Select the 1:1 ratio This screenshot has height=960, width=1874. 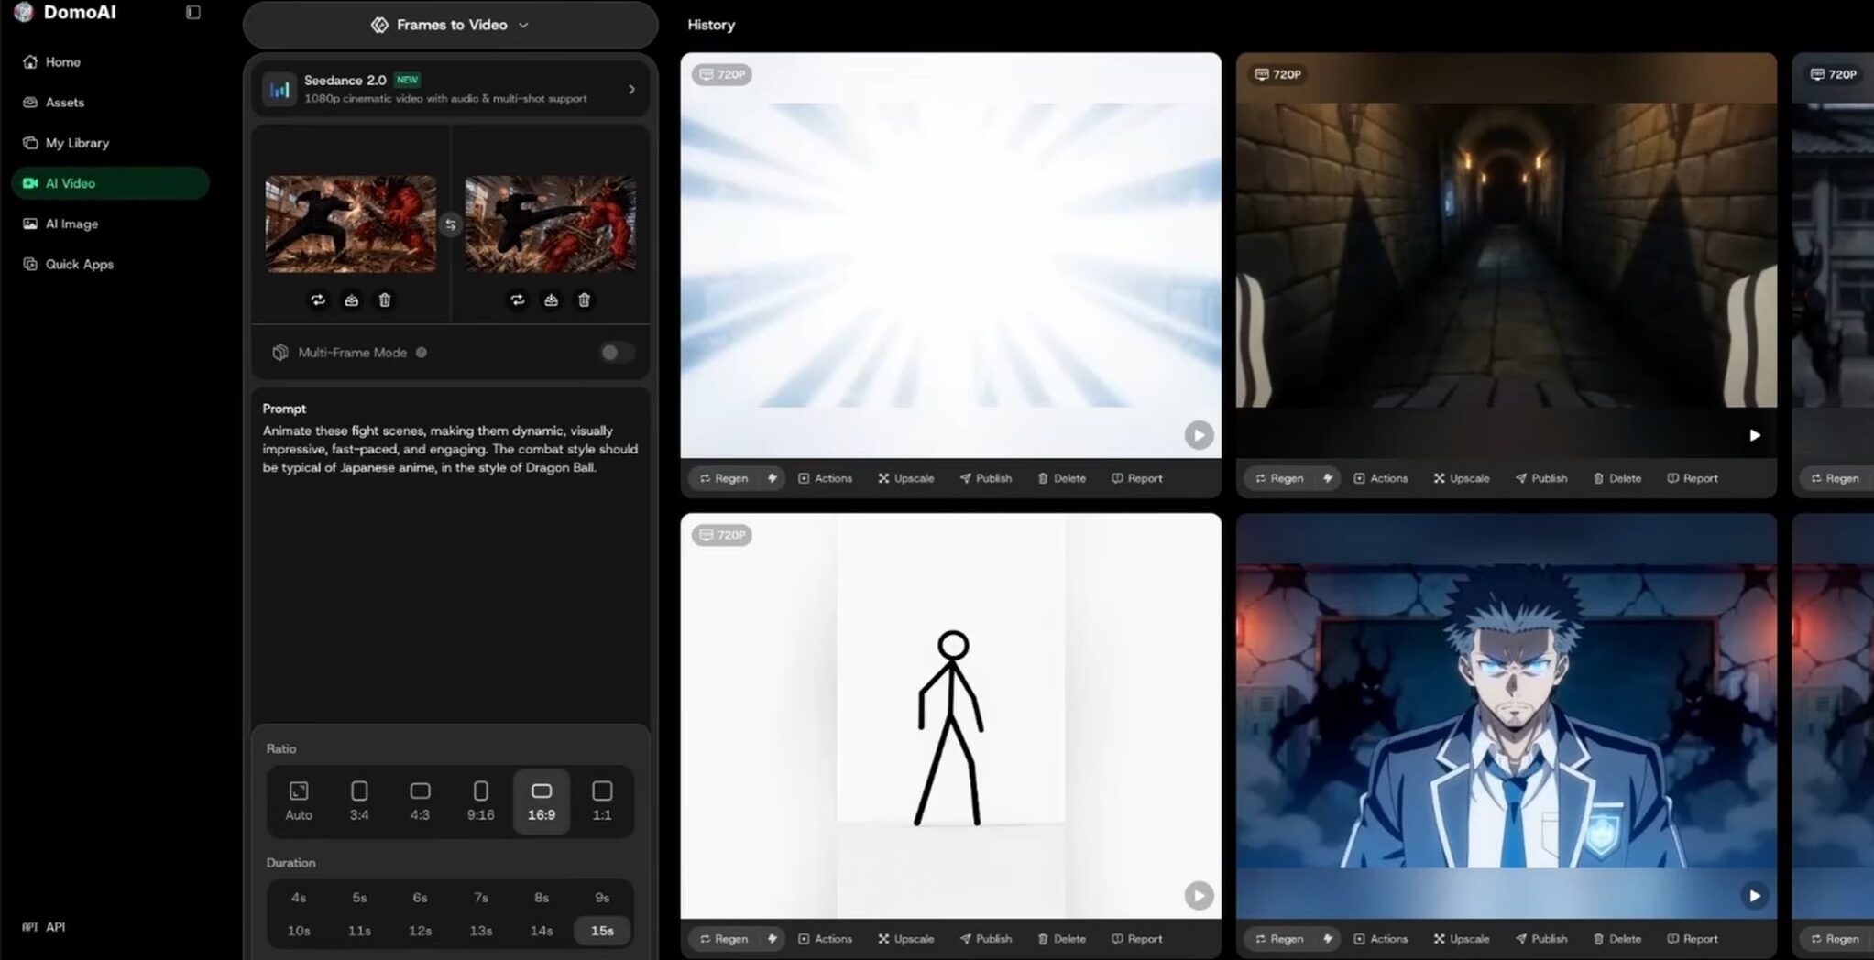602,802
